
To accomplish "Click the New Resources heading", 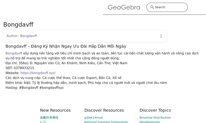I will pyautogui.click(x=55, y=110).
